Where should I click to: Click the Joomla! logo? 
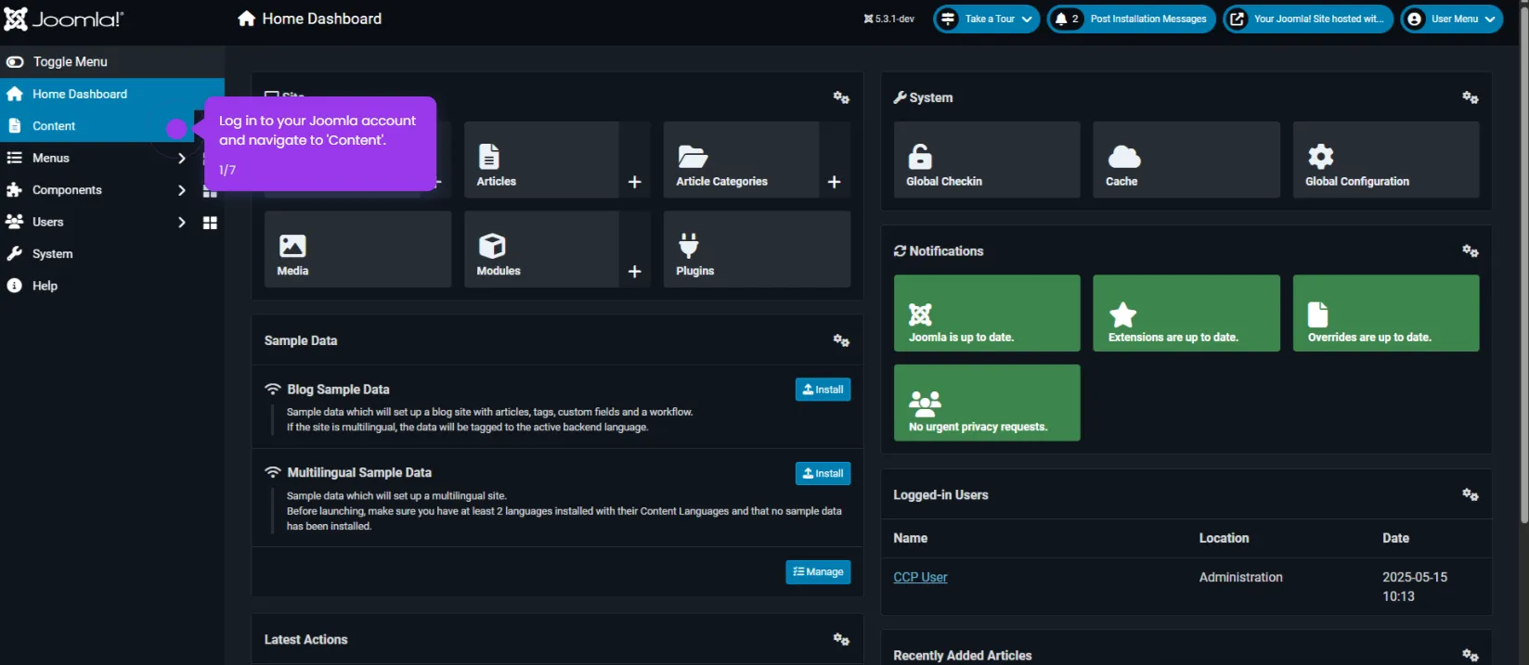(63, 19)
